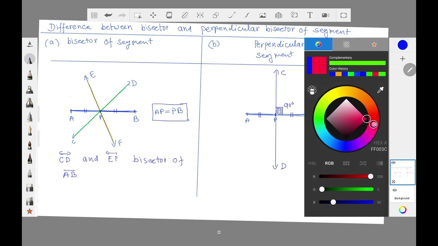The width and height of the screenshot is (438, 246).
Task: Select the active blue-tip technical pen brush
Action: pyautogui.click(x=30, y=60)
